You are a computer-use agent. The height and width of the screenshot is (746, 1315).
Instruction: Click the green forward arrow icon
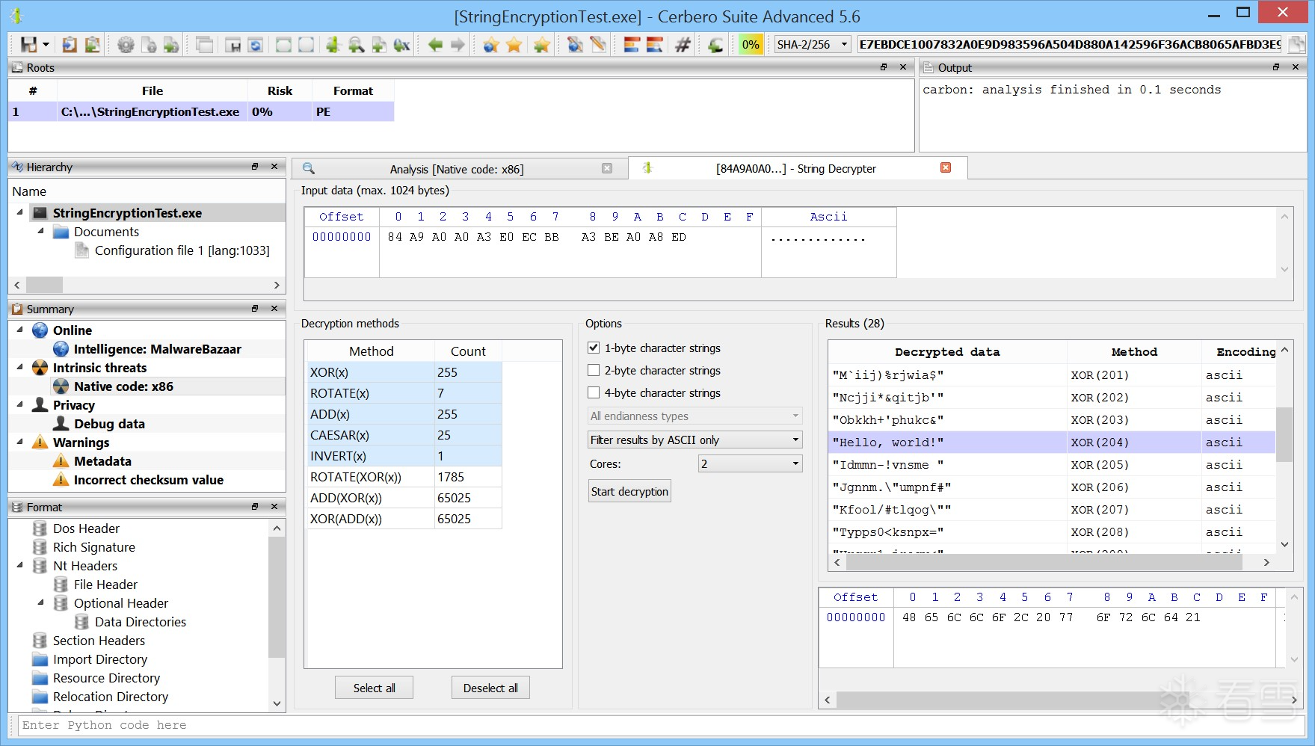pyautogui.click(x=458, y=45)
